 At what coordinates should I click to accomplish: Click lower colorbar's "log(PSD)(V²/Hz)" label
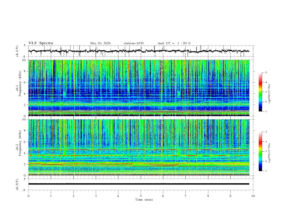pyautogui.click(x=270, y=153)
